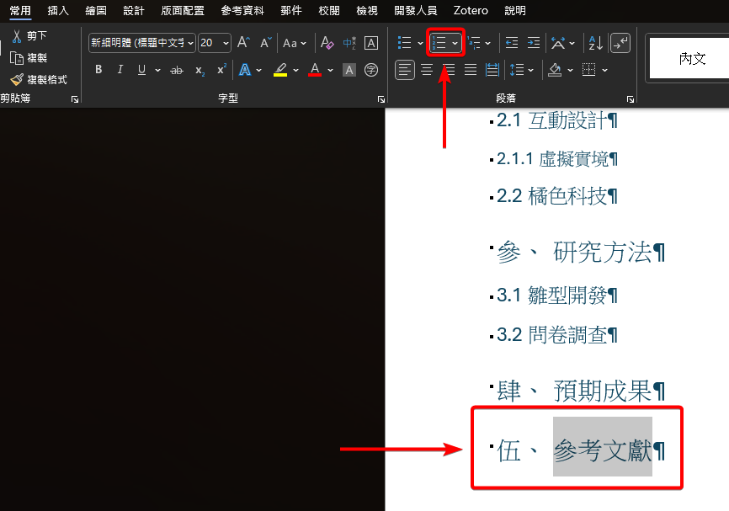The image size is (729, 511).
Task: Click the decrease indent icon
Action: [510, 43]
